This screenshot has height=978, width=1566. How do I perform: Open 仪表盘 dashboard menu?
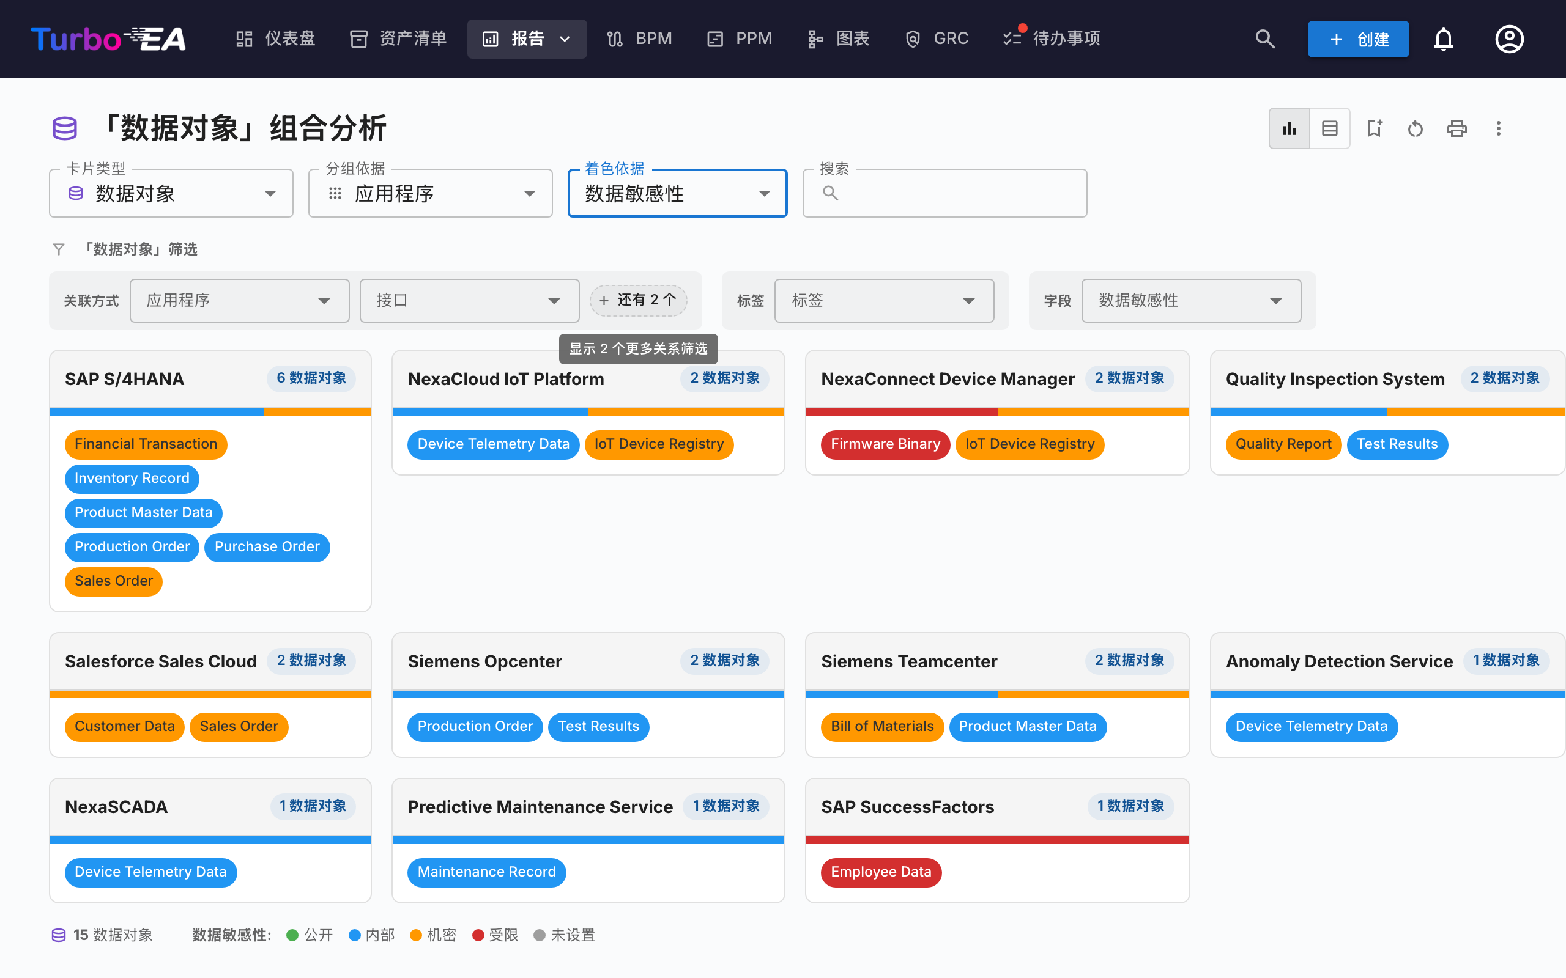pyautogui.click(x=276, y=39)
